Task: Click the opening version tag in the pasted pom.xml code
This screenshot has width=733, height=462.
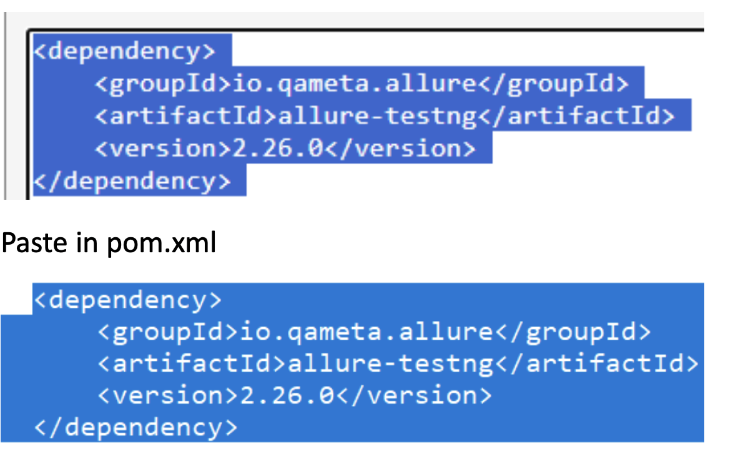Action: (169, 396)
